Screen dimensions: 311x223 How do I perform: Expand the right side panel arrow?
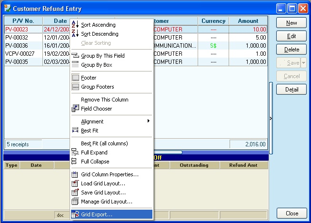[271, 118]
